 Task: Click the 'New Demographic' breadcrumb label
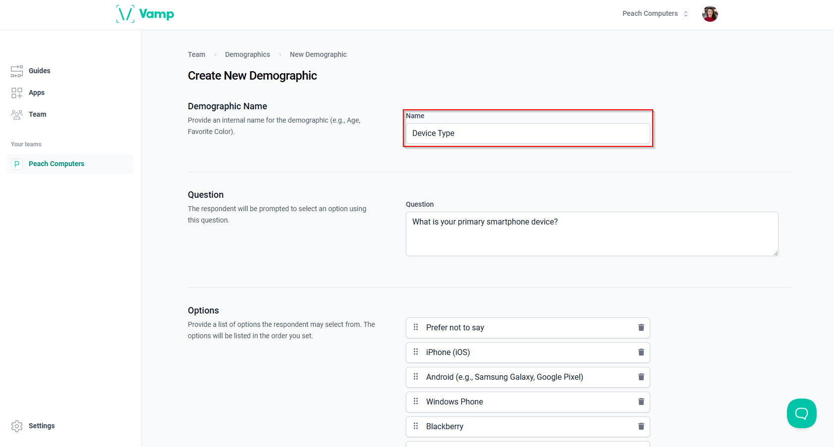[318, 54]
